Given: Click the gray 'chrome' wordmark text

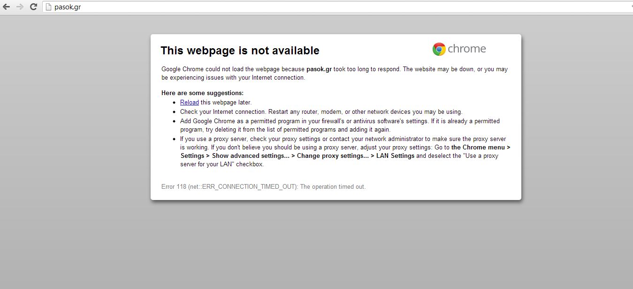Looking at the screenshot, I should 467,49.
